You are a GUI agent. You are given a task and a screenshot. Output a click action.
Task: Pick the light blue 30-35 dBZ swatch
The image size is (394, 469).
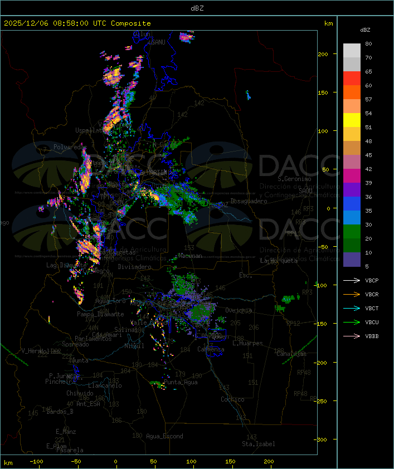tap(352, 218)
